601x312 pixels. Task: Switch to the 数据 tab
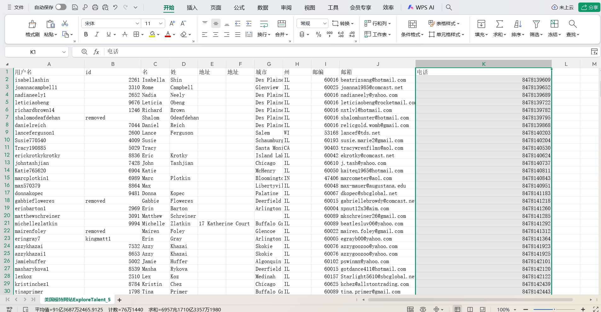point(263,7)
